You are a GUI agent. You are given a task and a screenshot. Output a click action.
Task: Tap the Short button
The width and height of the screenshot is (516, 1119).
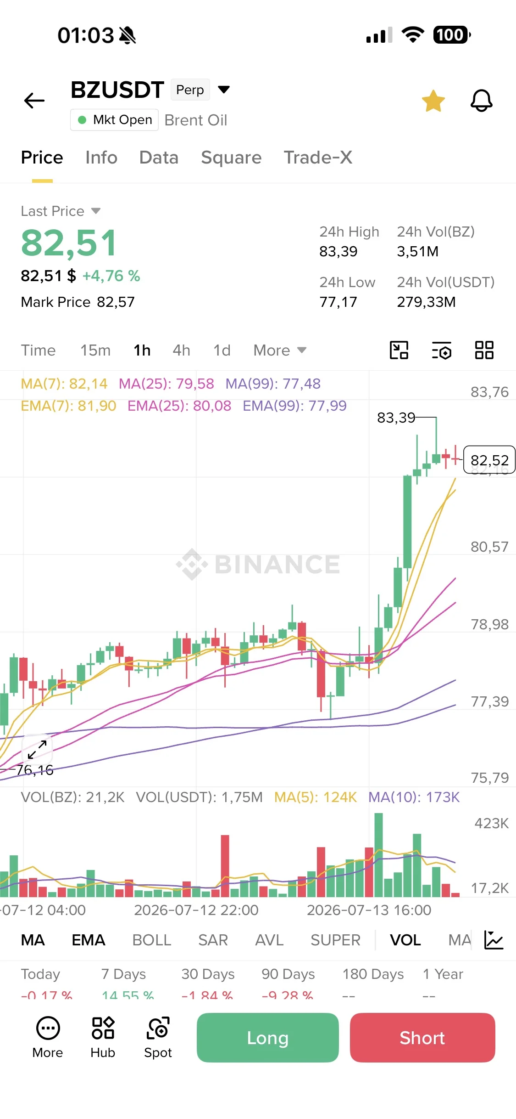pos(422,1038)
